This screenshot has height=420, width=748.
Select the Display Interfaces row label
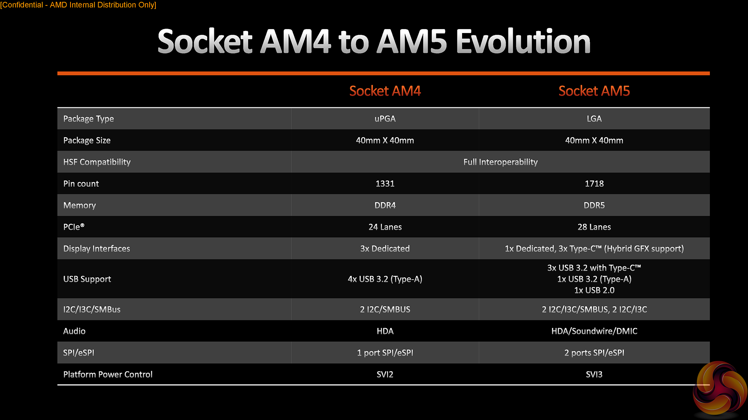point(97,248)
